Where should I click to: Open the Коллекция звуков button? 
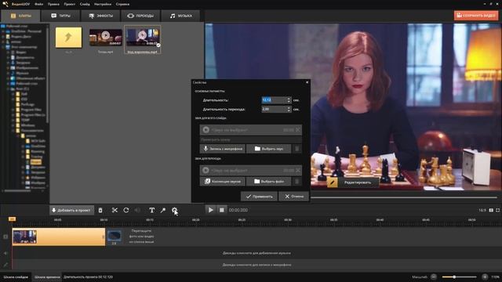pyautogui.click(x=223, y=181)
